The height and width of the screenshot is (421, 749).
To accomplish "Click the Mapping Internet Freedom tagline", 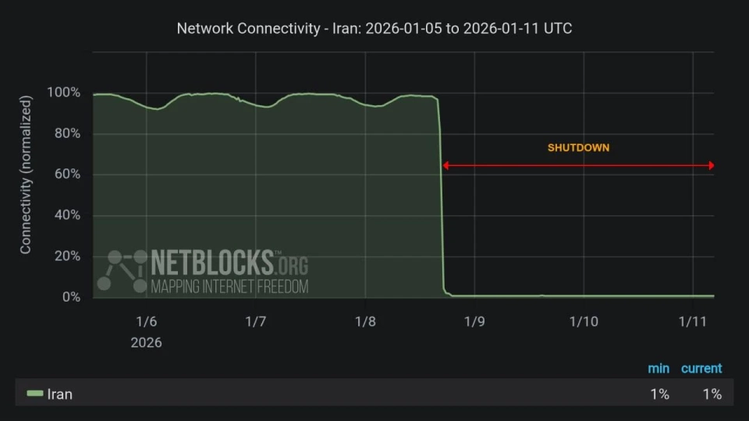I will pos(229,286).
